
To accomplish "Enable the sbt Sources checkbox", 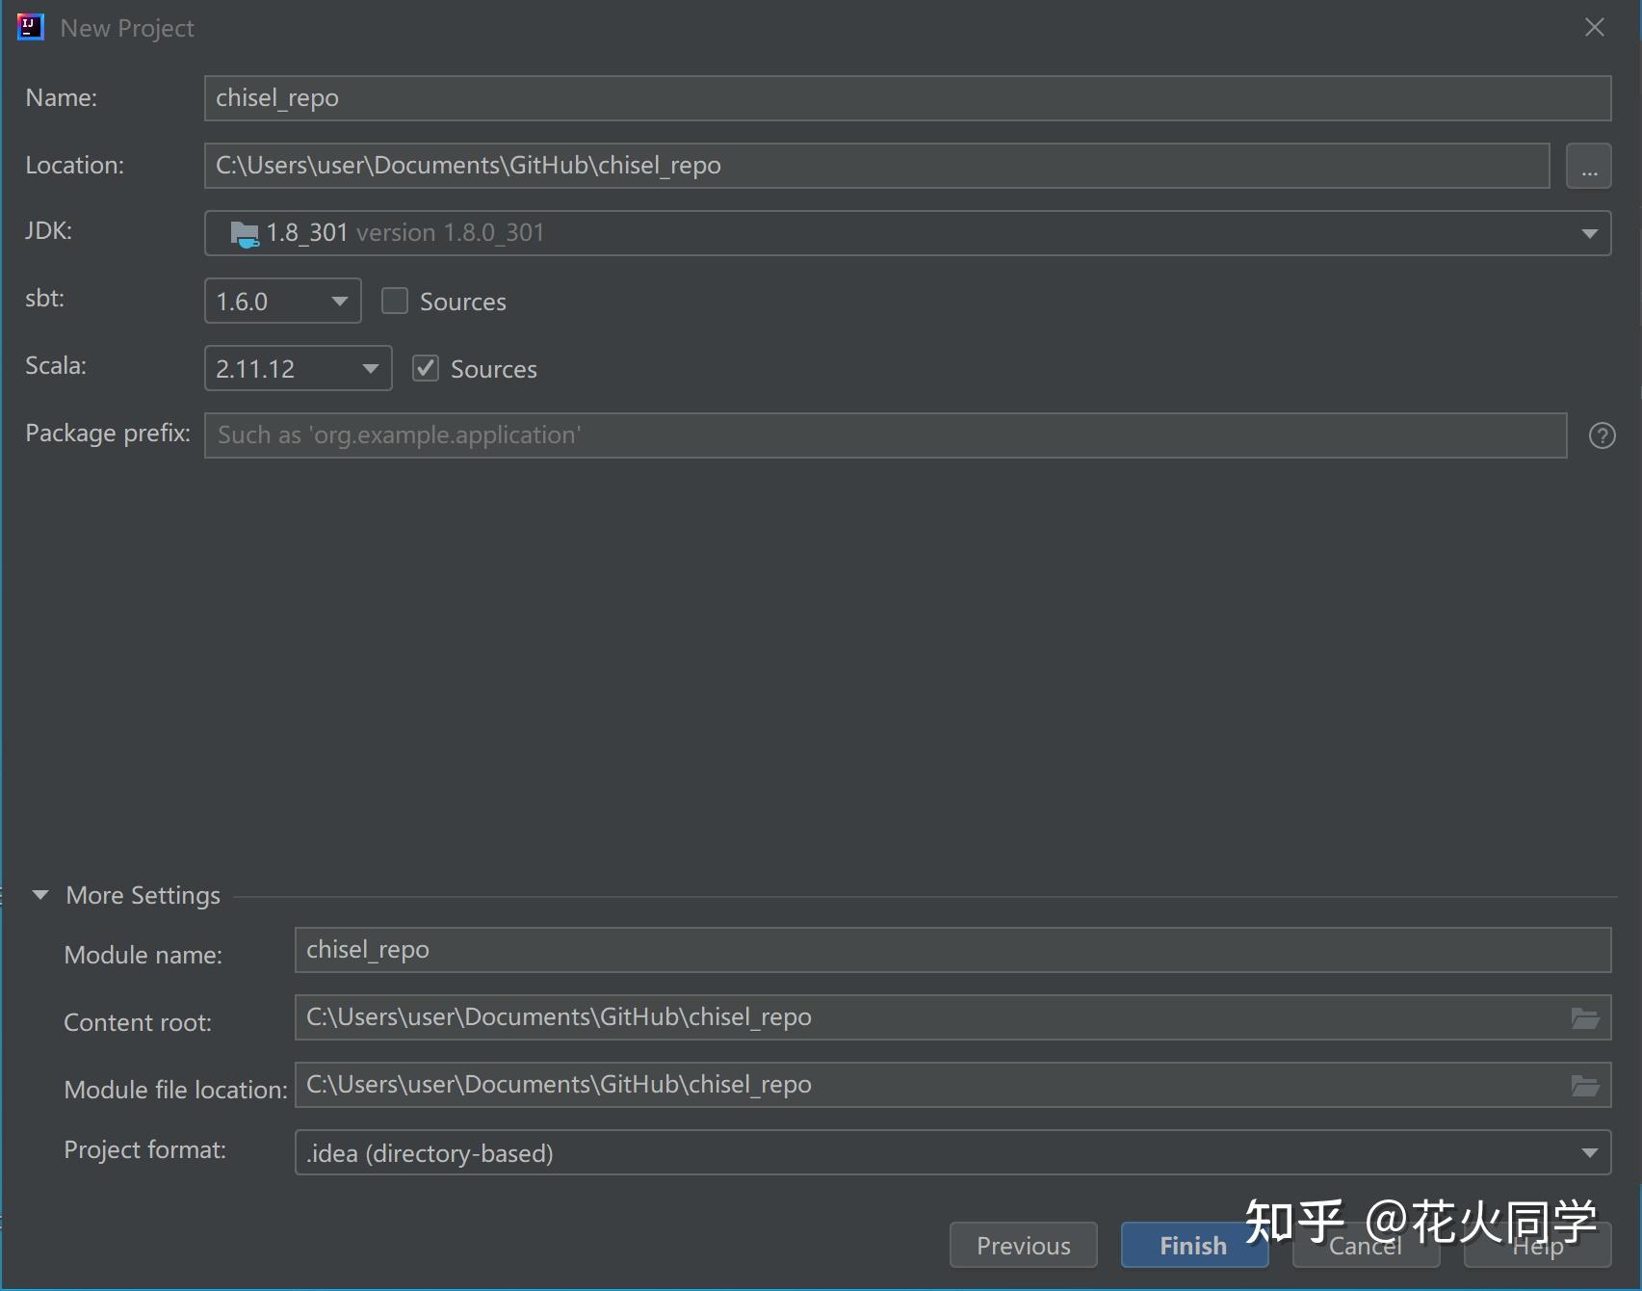I will [x=395, y=302].
